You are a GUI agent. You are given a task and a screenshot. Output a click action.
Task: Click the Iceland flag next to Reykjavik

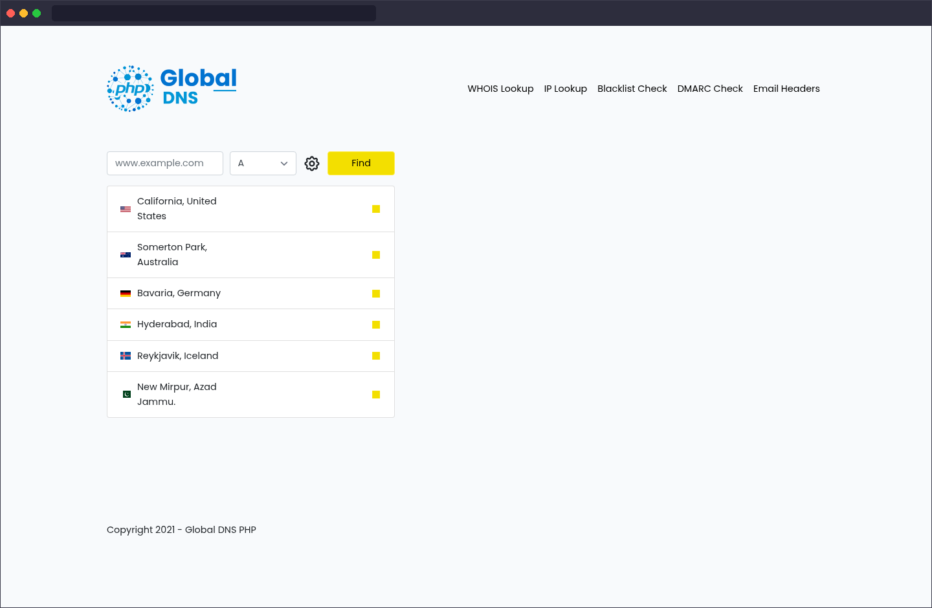125,355
